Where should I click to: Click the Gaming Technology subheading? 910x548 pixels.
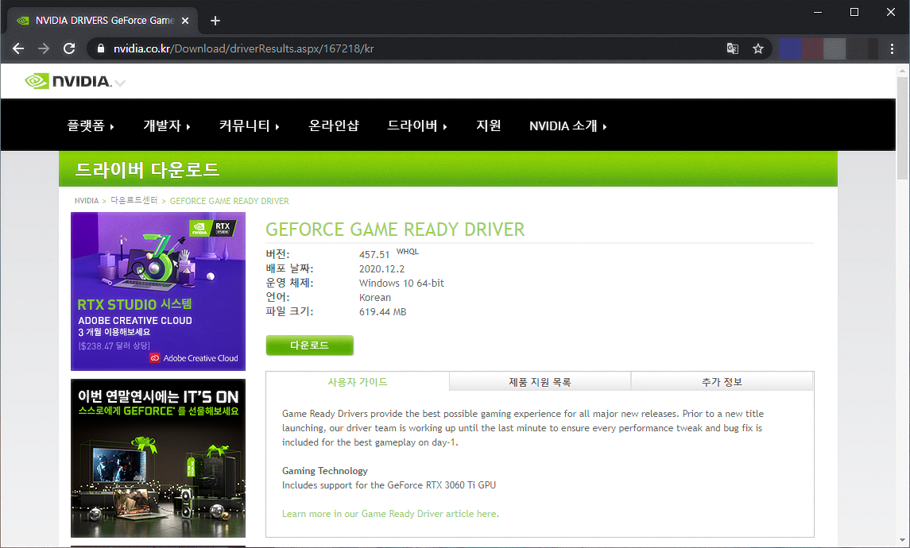click(x=325, y=471)
